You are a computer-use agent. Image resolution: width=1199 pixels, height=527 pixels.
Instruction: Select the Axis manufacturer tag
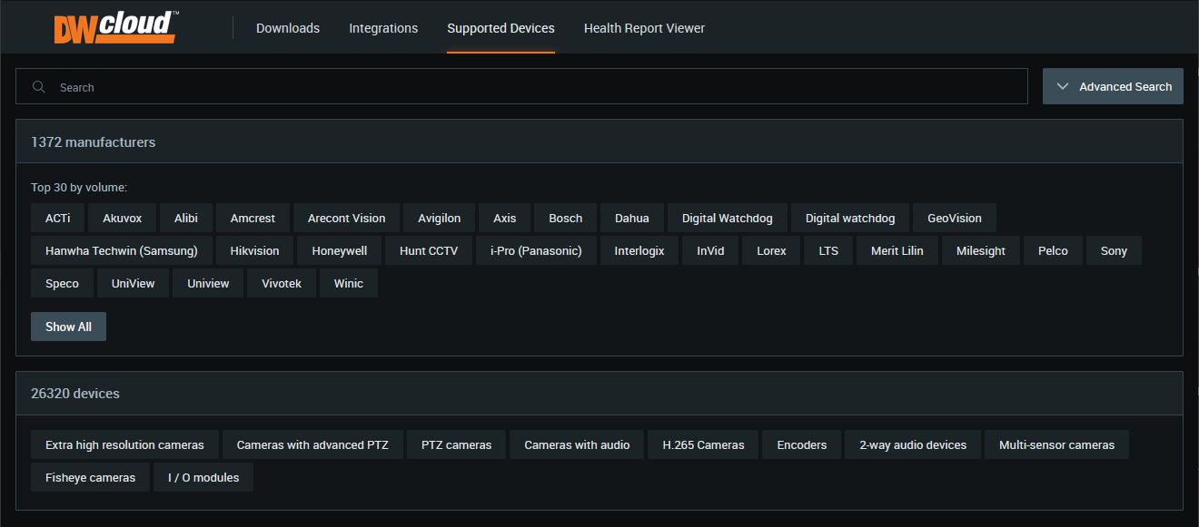coord(505,218)
